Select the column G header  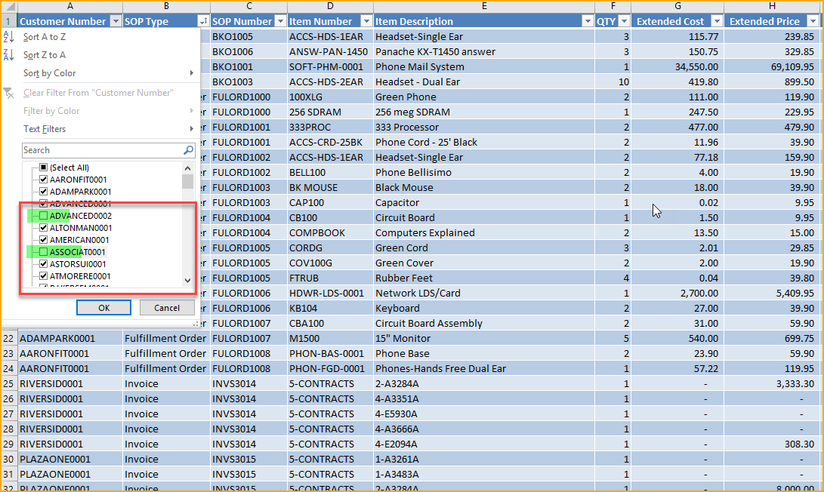677,6
